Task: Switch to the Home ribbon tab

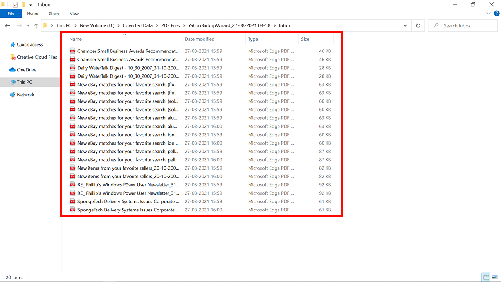Action: [32, 13]
